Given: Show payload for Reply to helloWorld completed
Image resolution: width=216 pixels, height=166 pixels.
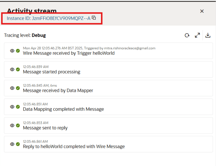Looking at the screenshot, I should pyautogui.click(x=12, y=144).
